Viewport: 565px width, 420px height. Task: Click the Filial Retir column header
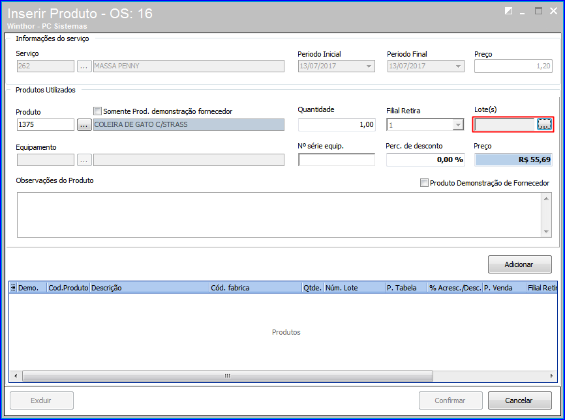[542, 288]
